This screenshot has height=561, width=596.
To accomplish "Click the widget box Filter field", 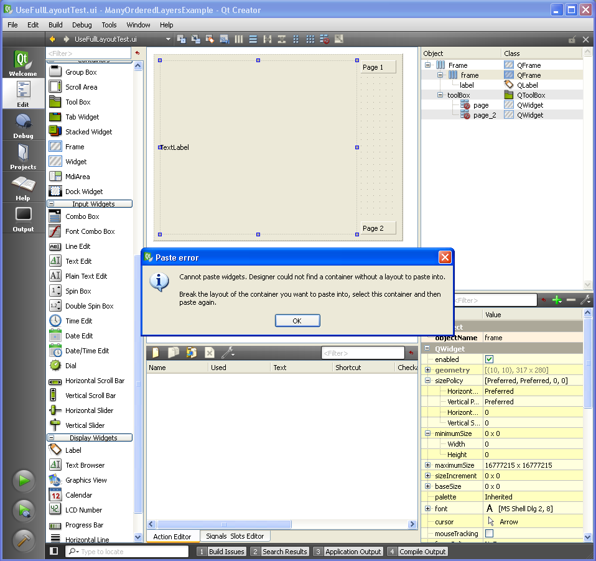I will point(88,53).
